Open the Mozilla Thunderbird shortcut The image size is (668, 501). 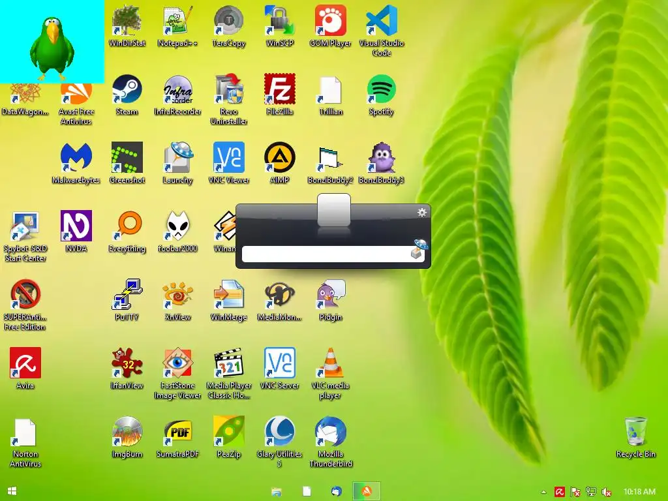[331, 442]
